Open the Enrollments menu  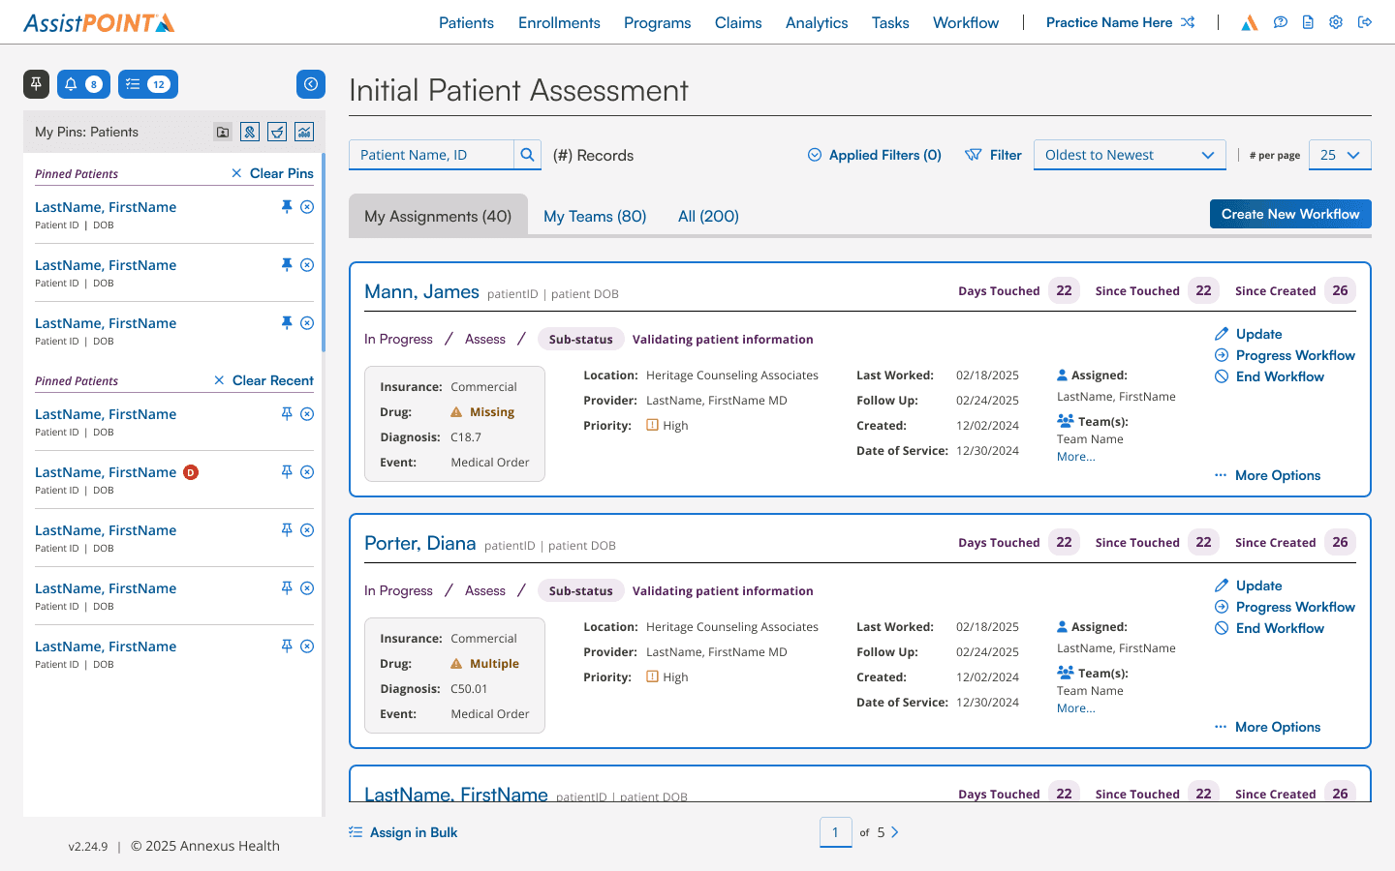(x=559, y=22)
